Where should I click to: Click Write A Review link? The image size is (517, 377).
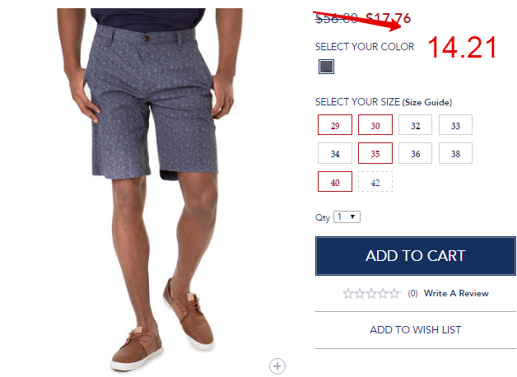tap(456, 293)
